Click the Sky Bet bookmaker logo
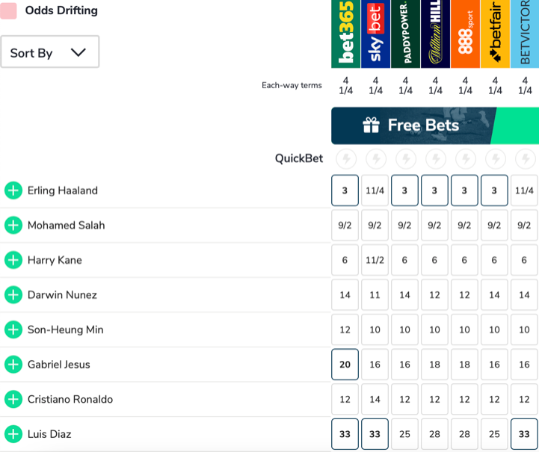The height and width of the screenshot is (452, 539). point(375,34)
